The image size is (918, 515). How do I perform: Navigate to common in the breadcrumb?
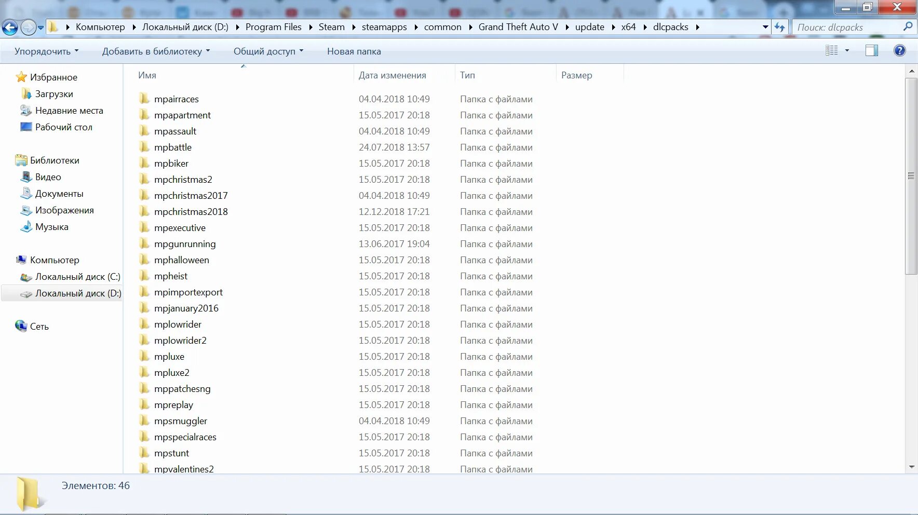tap(442, 27)
